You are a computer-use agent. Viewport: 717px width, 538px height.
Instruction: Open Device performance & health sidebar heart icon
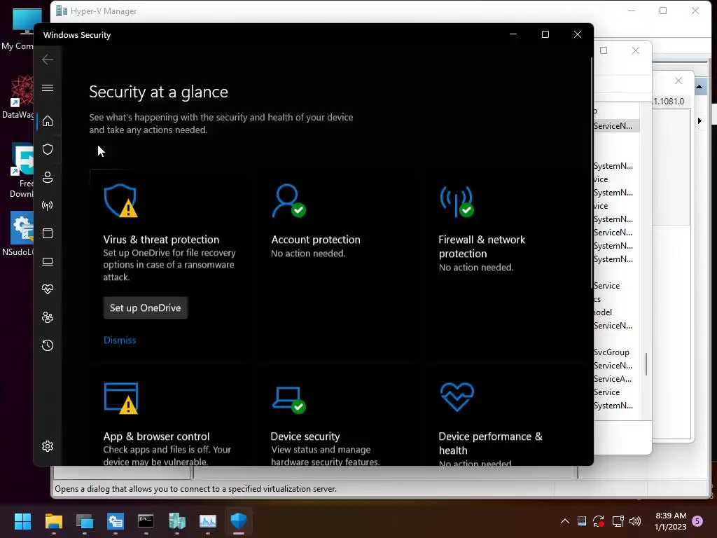(48, 289)
